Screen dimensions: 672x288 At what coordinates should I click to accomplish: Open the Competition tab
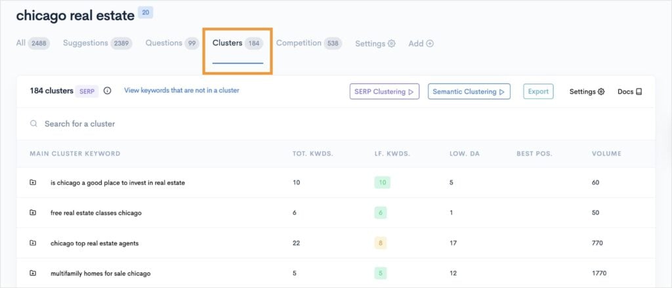(x=309, y=43)
